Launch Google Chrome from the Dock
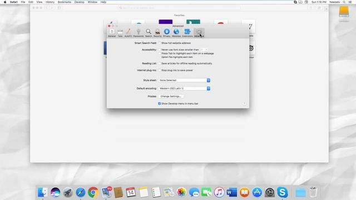The height and width of the screenshot is (200, 356). [x=93, y=192]
